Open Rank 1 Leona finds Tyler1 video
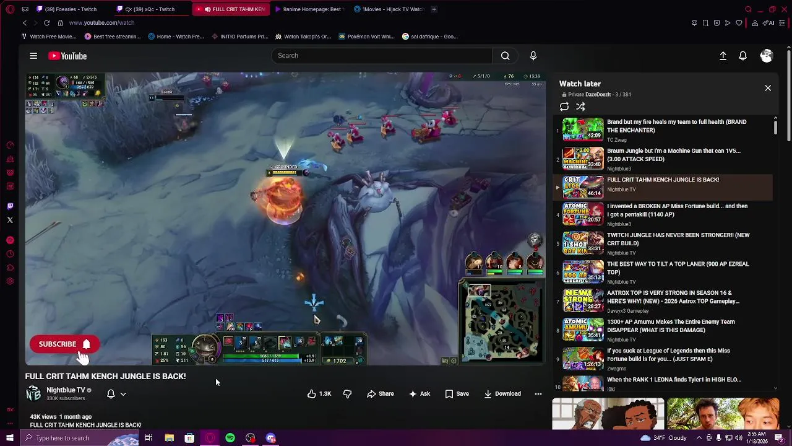 (662, 383)
